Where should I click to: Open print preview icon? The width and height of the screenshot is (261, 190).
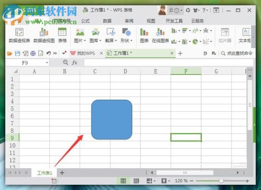coord(41,54)
